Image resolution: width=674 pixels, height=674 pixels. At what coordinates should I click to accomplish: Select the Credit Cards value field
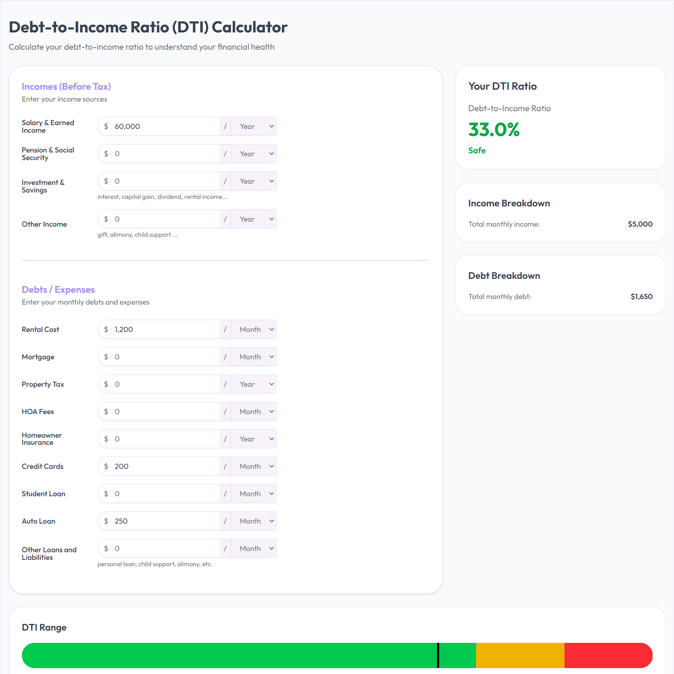click(x=164, y=466)
